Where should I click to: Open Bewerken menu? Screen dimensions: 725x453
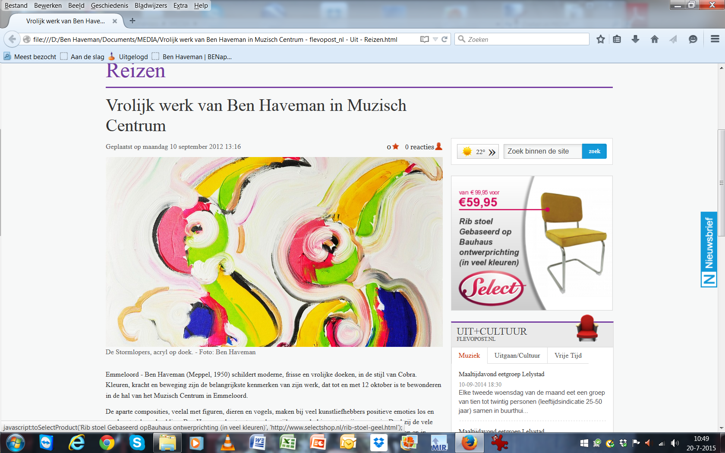(x=48, y=6)
